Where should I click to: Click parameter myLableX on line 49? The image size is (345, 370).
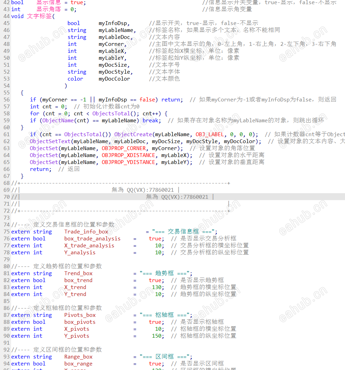(x=111, y=51)
